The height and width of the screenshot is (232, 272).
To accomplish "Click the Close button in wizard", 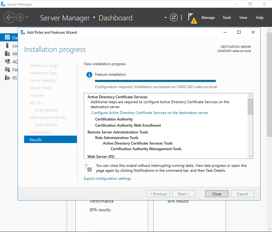I will [x=217, y=194].
